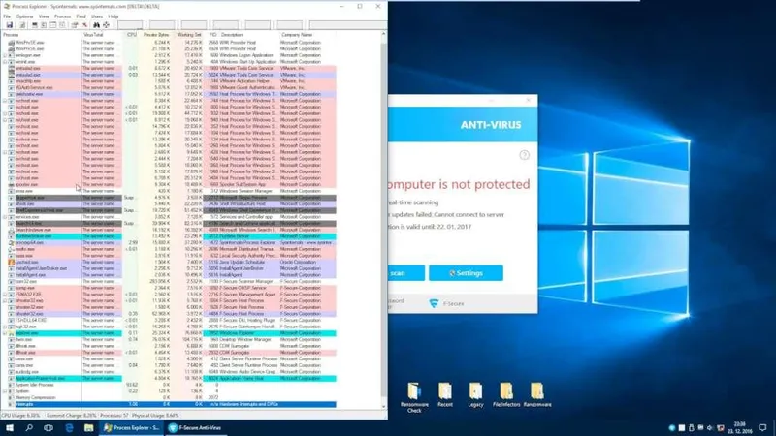
Task: Sort by the Private Bytes column header
Action: point(155,34)
